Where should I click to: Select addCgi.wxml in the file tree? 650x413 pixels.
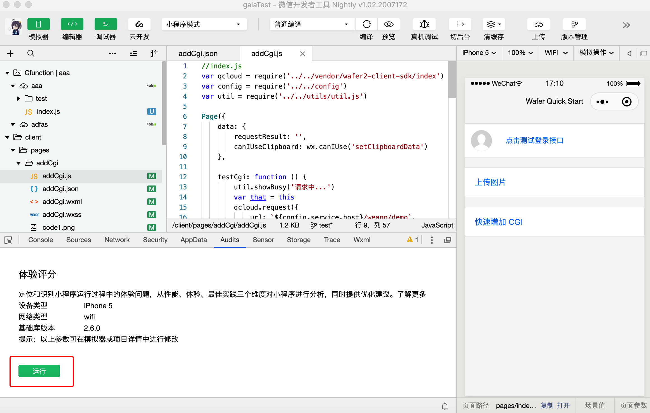pos(62,202)
